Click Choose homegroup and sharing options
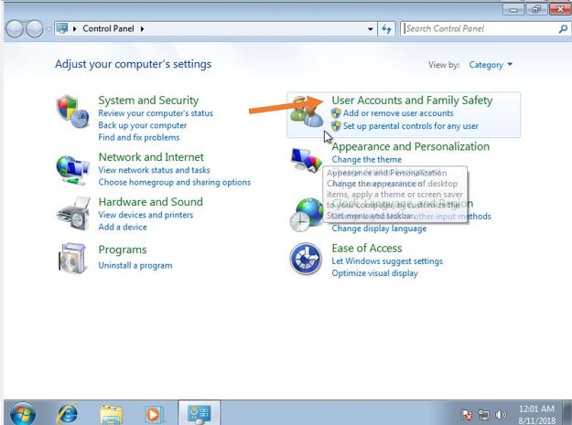Screen dimensions: 572x425 pyautogui.click(x=175, y=182)
